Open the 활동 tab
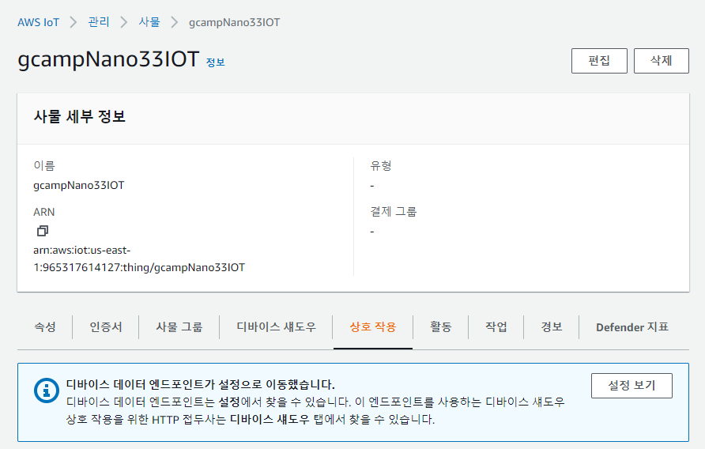 441,327
